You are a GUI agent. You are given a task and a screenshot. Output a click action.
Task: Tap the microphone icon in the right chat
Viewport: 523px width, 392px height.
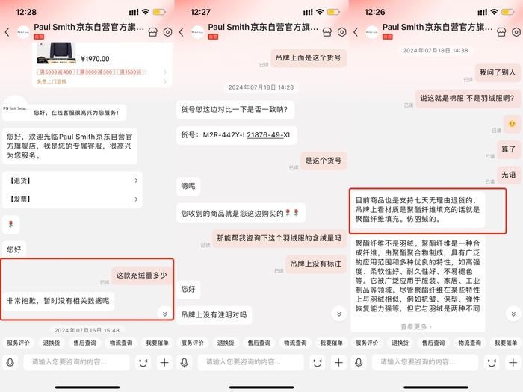tap(359, 362)
